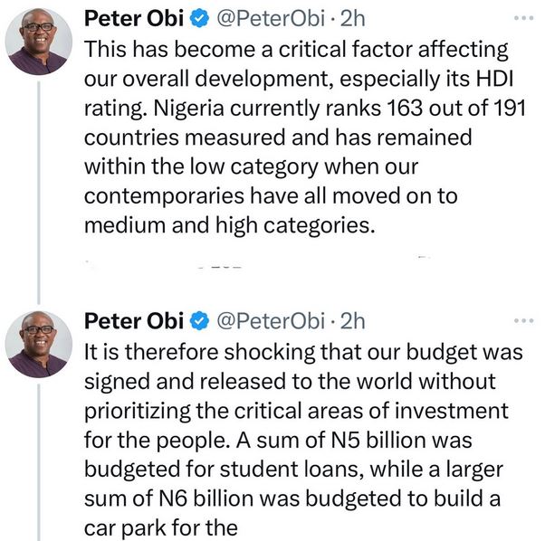Screen dimensions: 545x541
Task: Click the Peter Obi name on the second tweet
Action: click(134, 320)
